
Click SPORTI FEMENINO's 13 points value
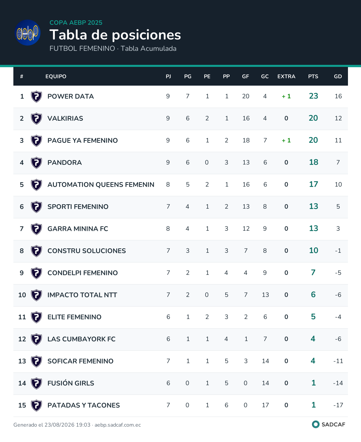click(314, 206)
